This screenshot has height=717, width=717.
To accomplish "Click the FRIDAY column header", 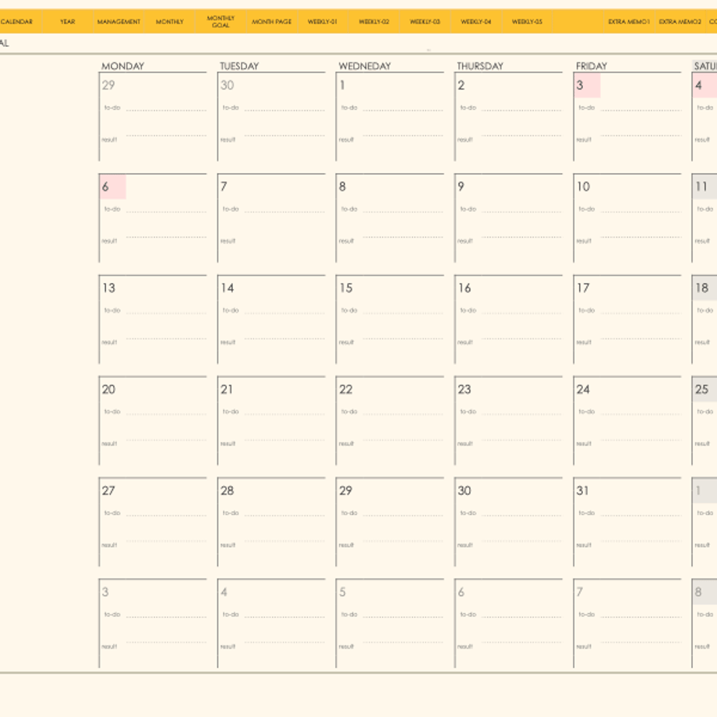I will pyautogui.click(x=592, y=66).
